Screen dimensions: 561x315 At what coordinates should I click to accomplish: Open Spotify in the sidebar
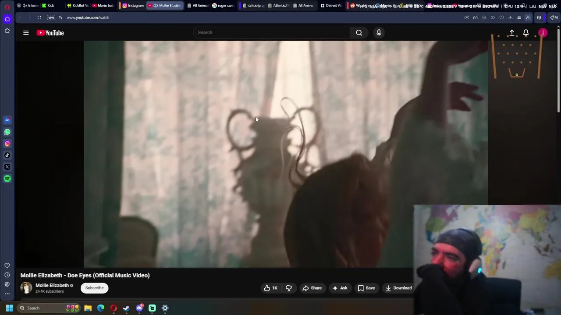coord(7,178)
